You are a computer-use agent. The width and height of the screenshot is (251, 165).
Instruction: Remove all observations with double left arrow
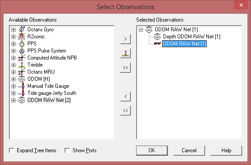(125, 110)
